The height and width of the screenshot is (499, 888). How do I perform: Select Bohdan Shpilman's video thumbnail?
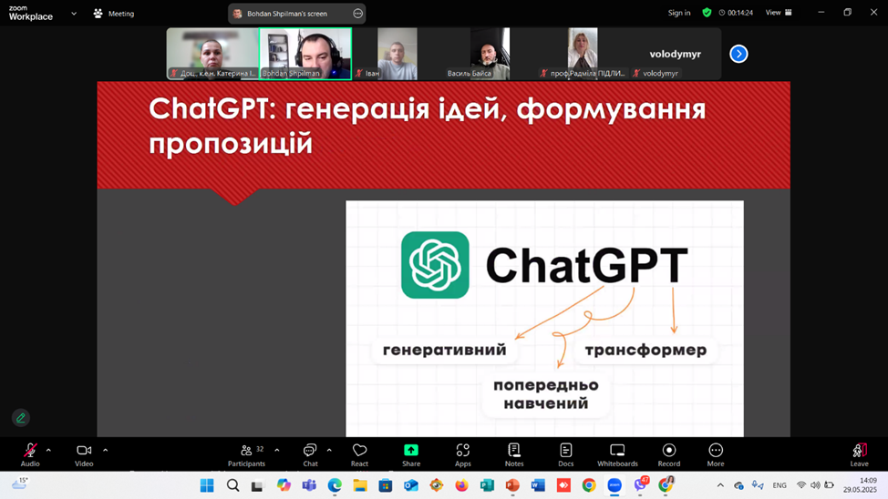pos(305,54)
